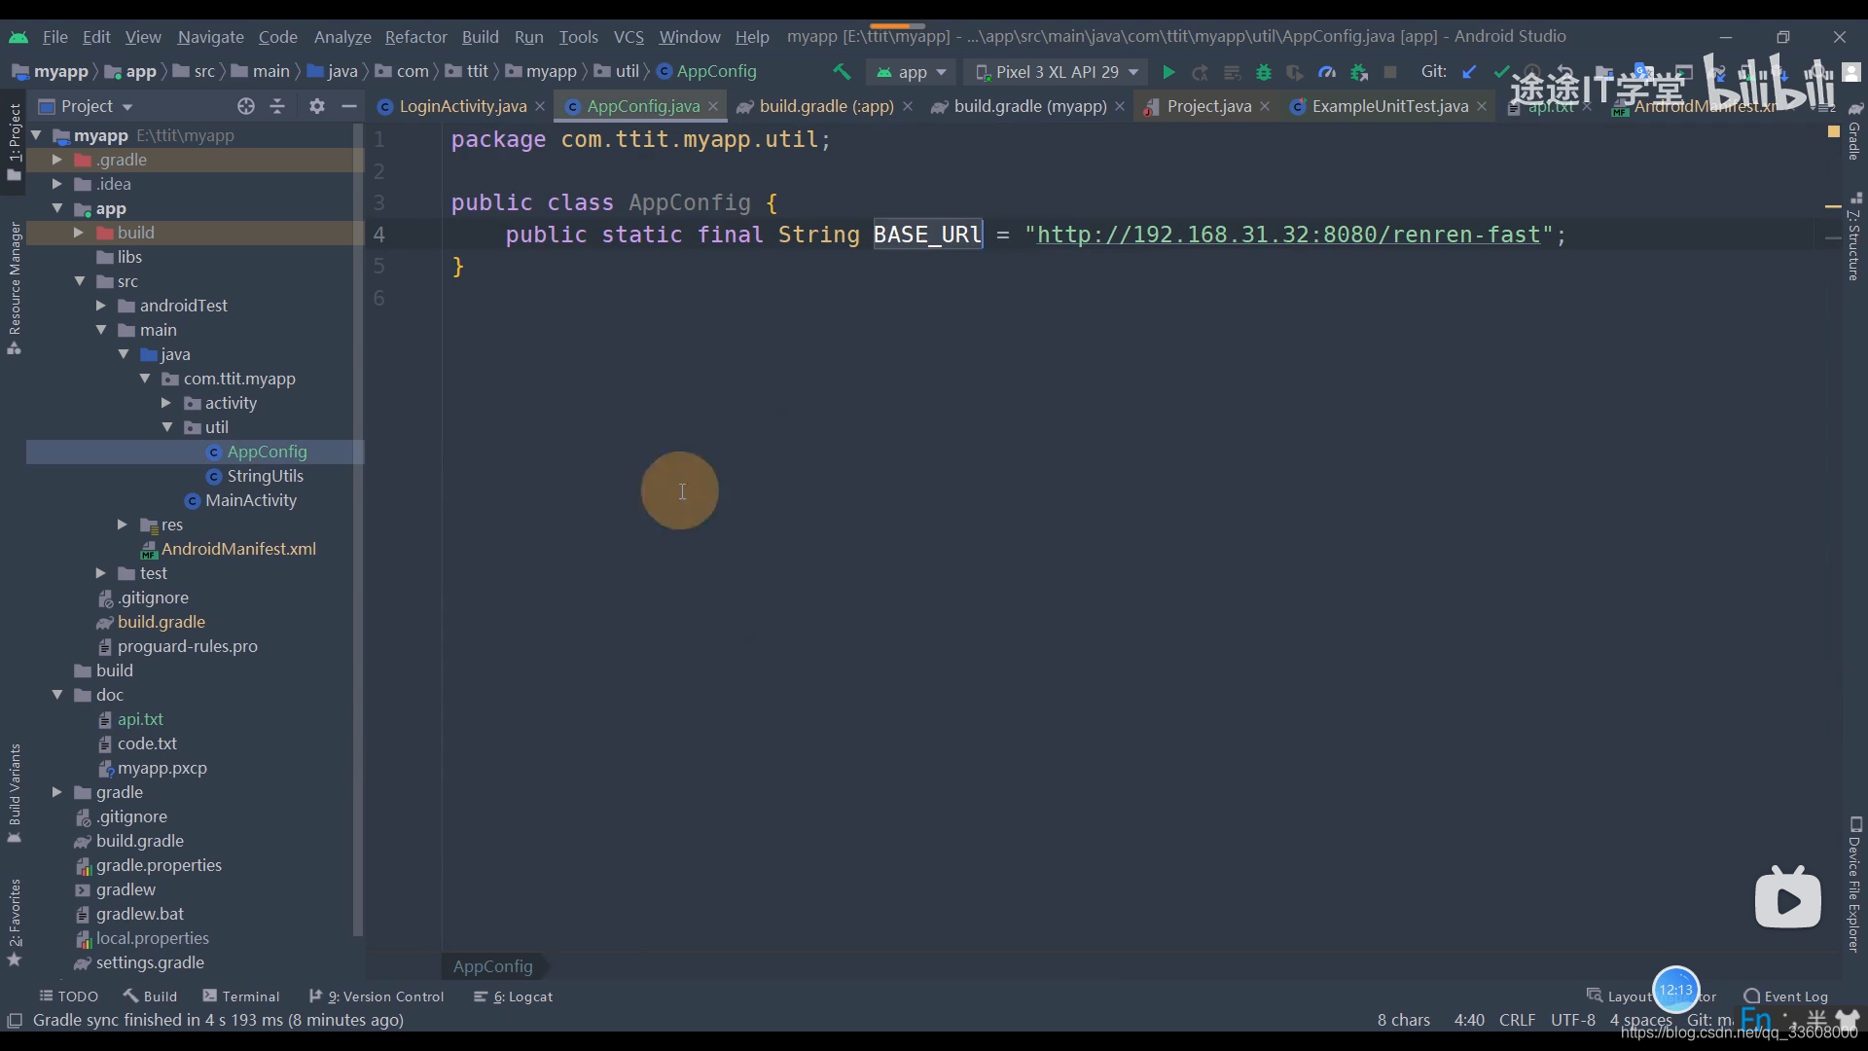The width and height of the screenshot is (1868, 1051).
Task: Open Project panel settings gear
Action: (x=317, y=106)
